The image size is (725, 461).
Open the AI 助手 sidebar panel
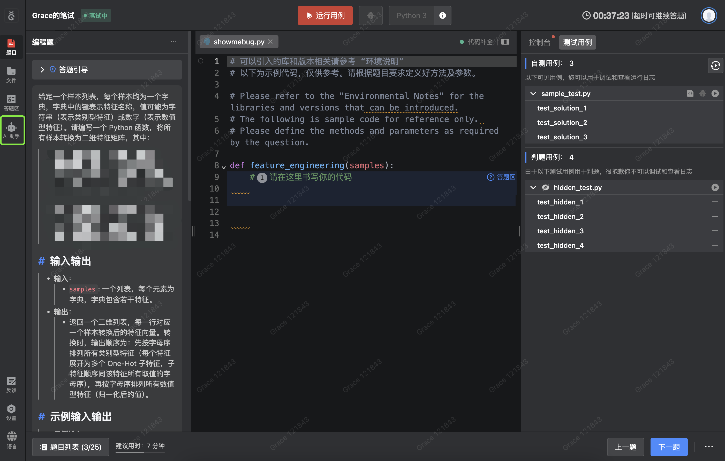click(x=11, y=130)
